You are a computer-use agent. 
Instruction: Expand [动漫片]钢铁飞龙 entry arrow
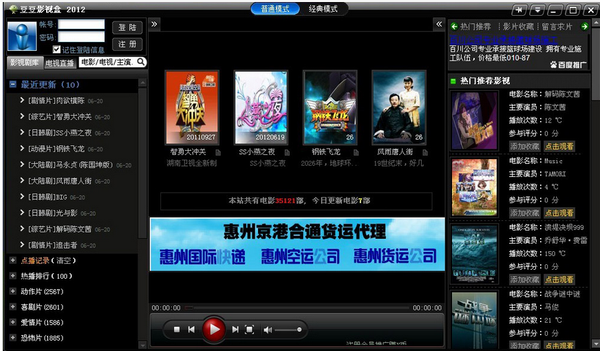(22, 149)
